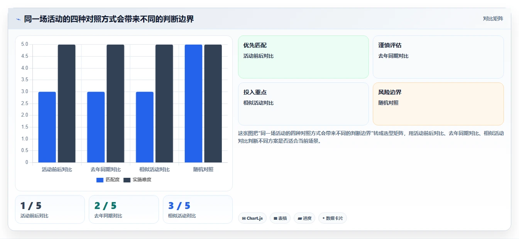
Task: Click the icon in the 进度 chip
Action: (x=300, y=218)
